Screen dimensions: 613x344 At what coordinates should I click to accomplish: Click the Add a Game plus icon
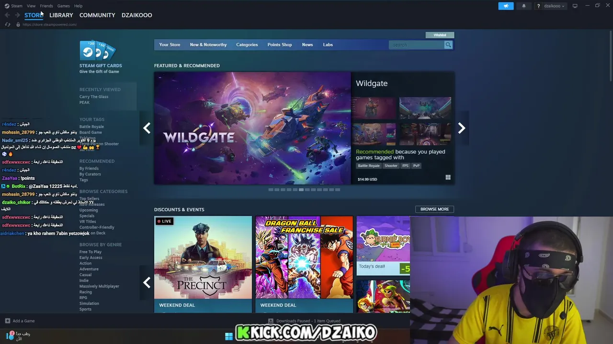click(x=8, y=321)
